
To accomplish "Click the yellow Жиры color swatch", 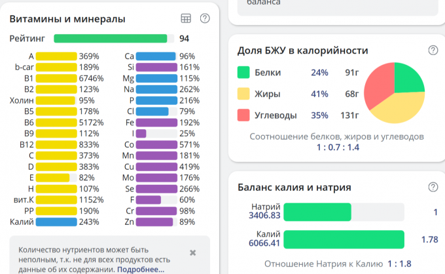I will [x=243, y=94].
